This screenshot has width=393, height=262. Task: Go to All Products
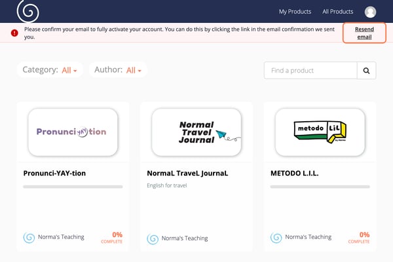337,12
